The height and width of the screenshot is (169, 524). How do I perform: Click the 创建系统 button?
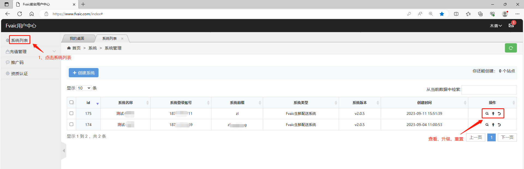pos(84,73)
